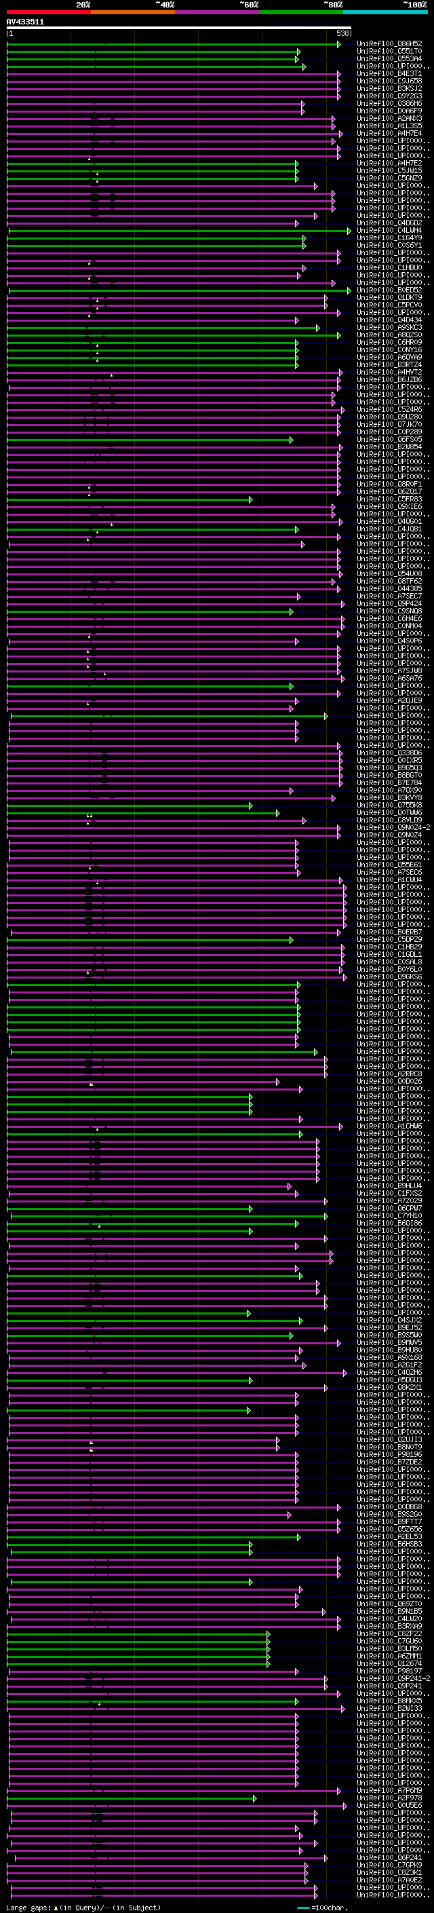This screenshot has height=1913, width=434.
Task: Select the UniRef100_B6JZB6 label
Action: [389, 379]
